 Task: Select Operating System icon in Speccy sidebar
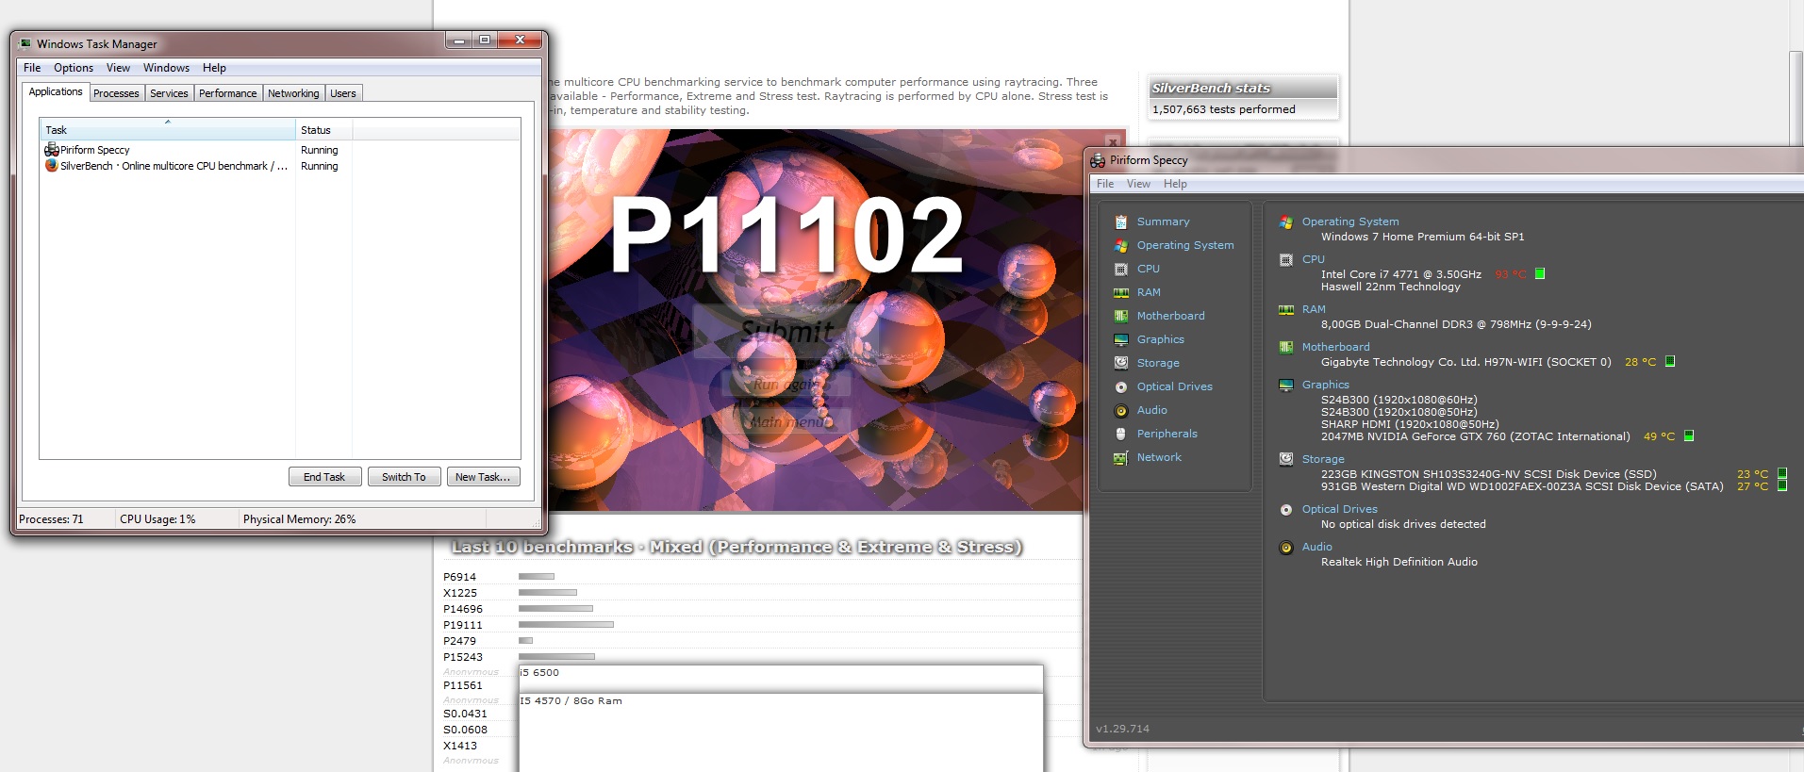tap(1121, 245)
